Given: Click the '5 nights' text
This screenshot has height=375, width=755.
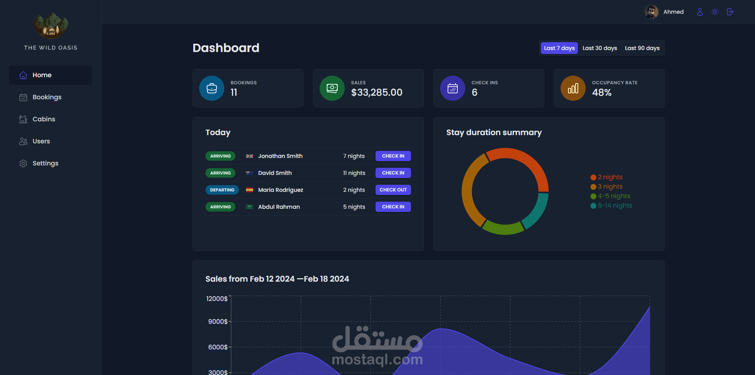Looking at the screenshot, I should coord(354,207).
